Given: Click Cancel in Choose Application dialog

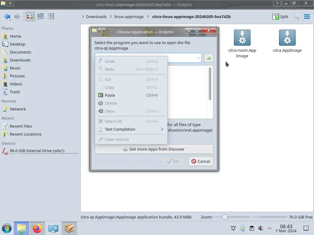Looking at the screenshot, I should pyautogui.click(x=201, y=161).
